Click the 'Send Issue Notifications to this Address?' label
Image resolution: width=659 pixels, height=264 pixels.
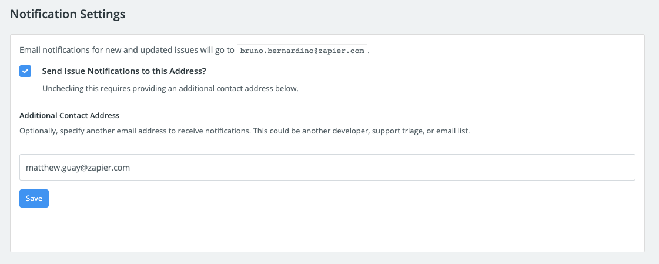124,71
